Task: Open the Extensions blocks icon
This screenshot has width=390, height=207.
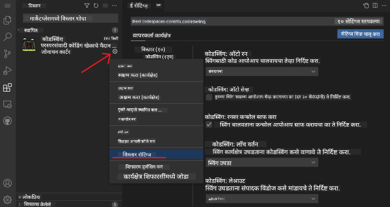Action: coord(7,88)
